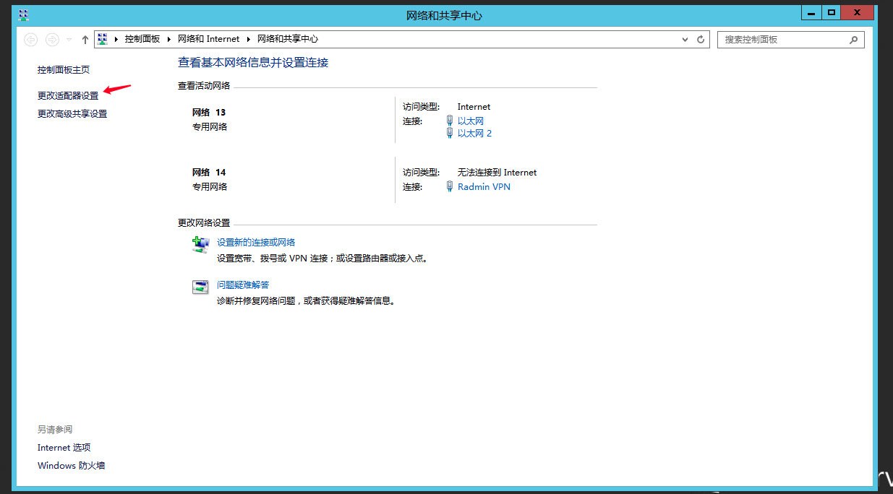Maximize the 网络和共享中心 window
893x494 pixels.
[832, 12]
